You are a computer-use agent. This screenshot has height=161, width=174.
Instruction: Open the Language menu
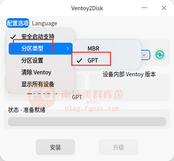(45, 23)
